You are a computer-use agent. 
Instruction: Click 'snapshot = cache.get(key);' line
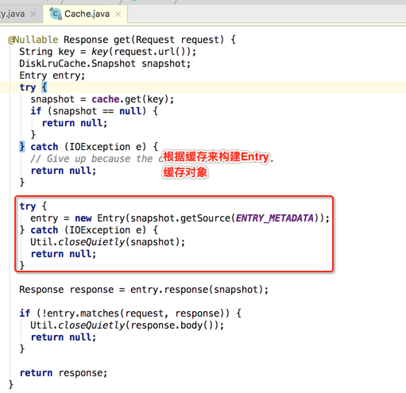point(102,99)
